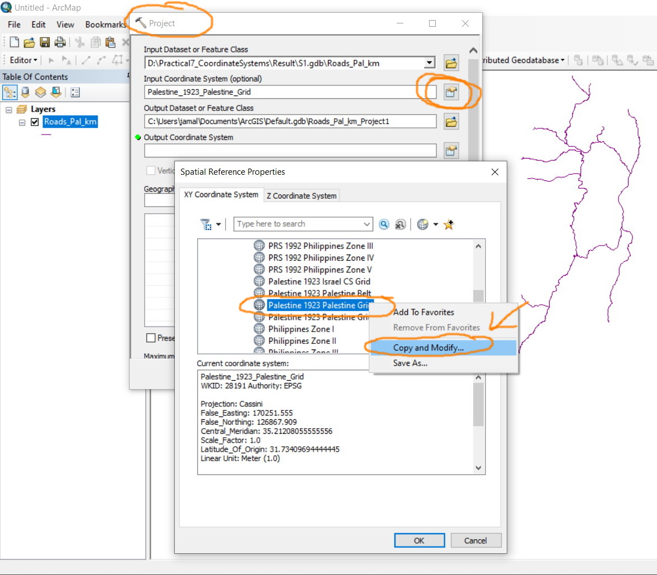The height and width of the screenshot is (575, 657).
Task: Click the Copy icon in the standard toolbar
Action: point(96,42)
